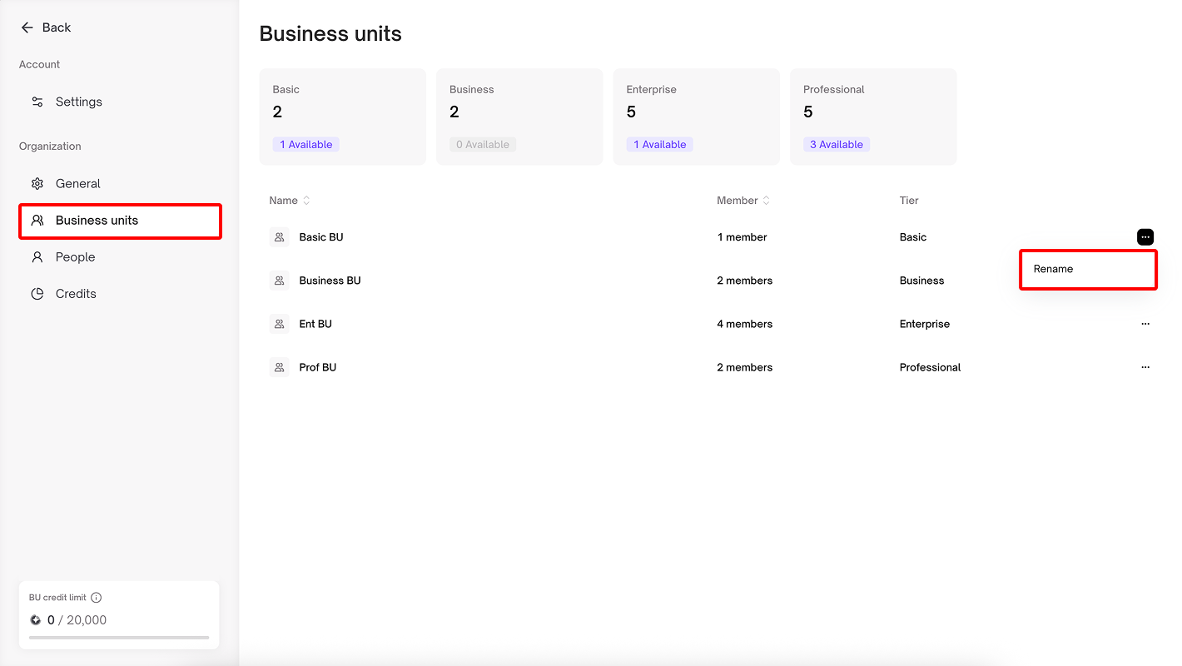This screenshot has width=1182, height=666.
Task: Open the People page in sidebar
Action: click(75, 257)
